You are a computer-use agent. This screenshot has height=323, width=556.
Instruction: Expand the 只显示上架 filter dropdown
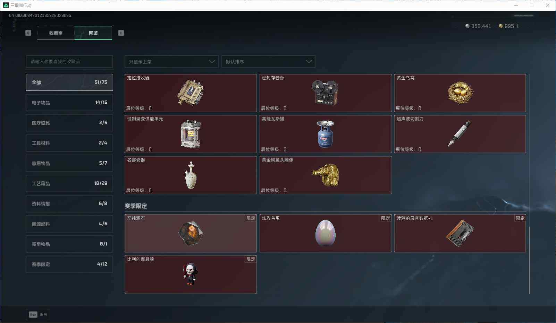point(171,62)
